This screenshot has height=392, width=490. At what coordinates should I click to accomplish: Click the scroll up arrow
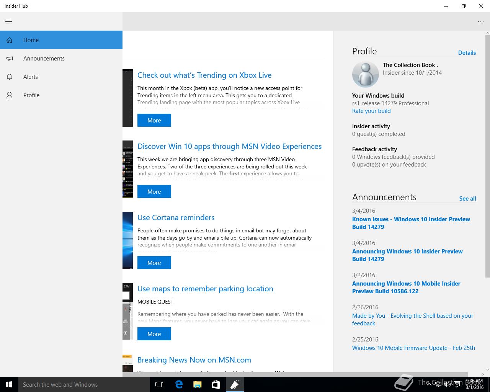487,33
